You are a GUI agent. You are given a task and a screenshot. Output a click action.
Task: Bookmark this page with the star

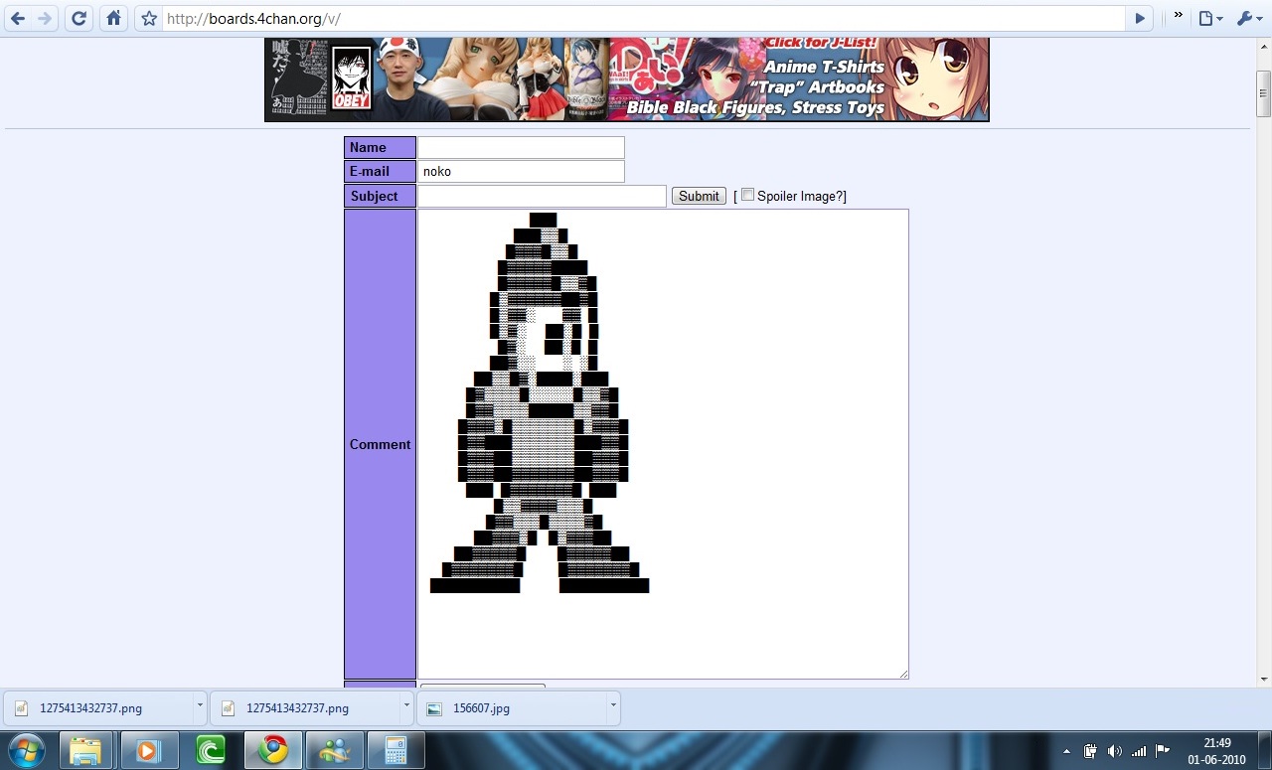tap(149, 18)
